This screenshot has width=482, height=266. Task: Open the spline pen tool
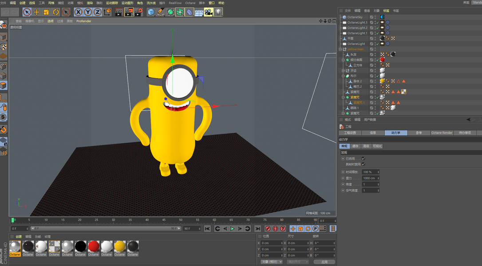(x=161, y=12)
